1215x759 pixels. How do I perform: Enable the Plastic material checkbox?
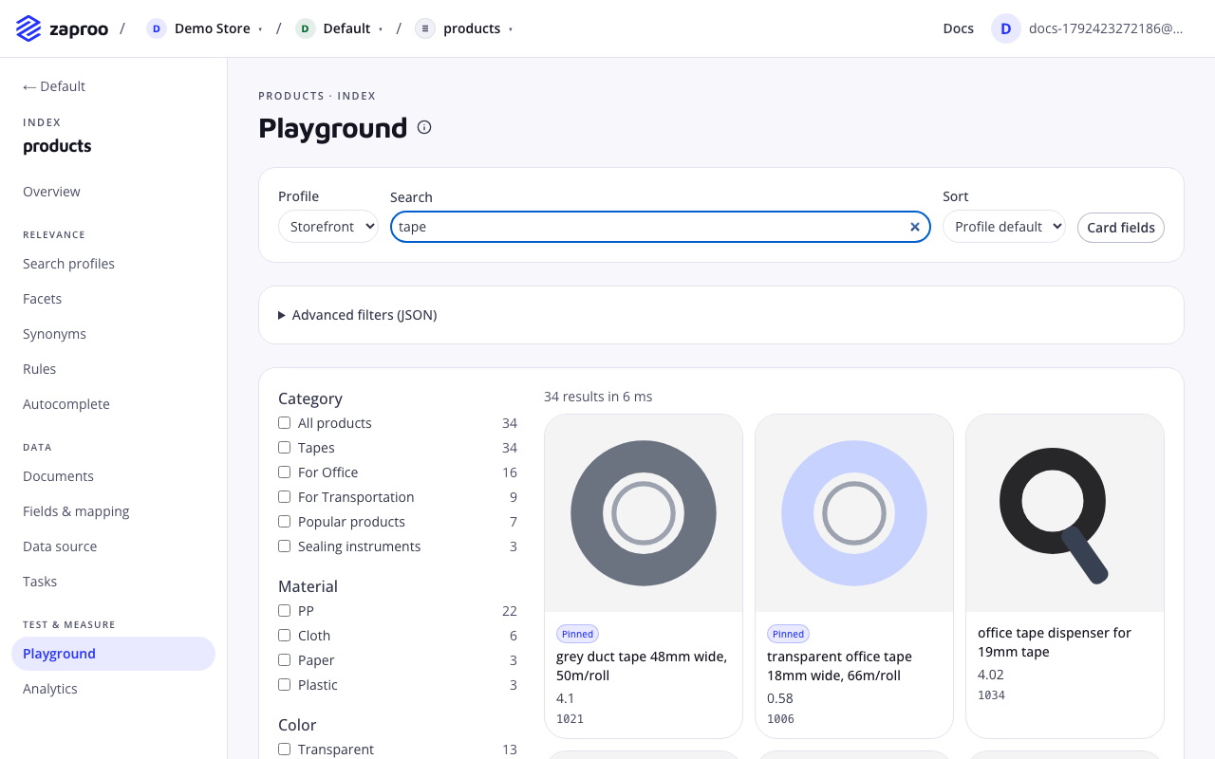pos(284,685)
